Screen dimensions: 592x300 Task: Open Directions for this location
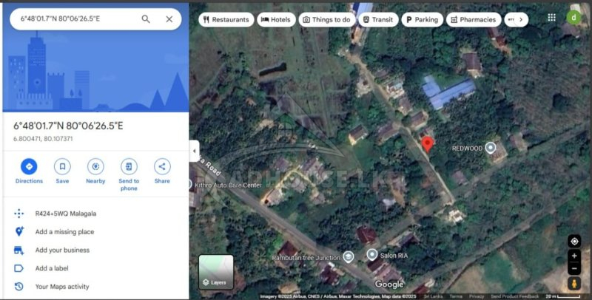pos(29,171)
